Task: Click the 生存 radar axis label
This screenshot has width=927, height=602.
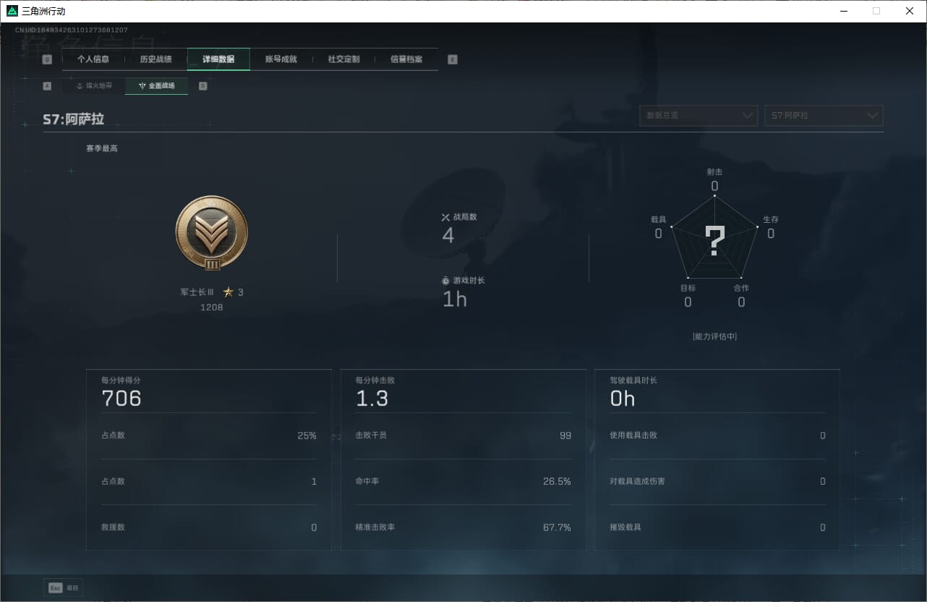Action: [x=771, y=219]
